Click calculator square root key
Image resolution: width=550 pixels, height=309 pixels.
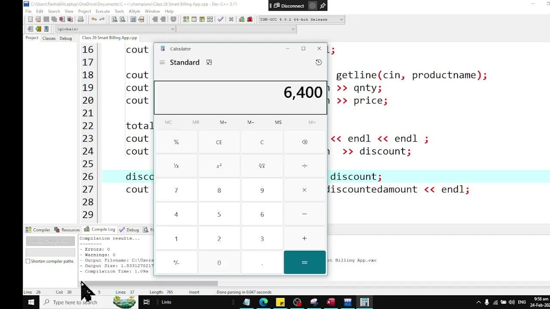coord(262,166)
